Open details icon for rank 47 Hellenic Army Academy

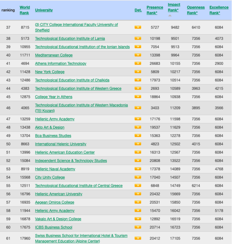(138, 119)
